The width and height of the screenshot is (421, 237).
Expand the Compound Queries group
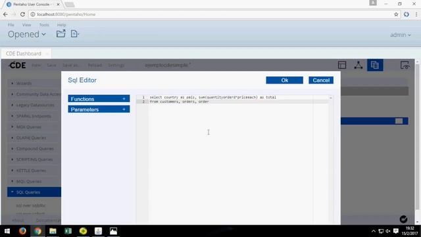click(x=34, y=149)
